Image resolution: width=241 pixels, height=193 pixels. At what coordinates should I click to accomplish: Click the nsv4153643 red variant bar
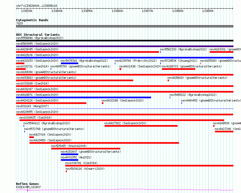[x=74, y=80]
